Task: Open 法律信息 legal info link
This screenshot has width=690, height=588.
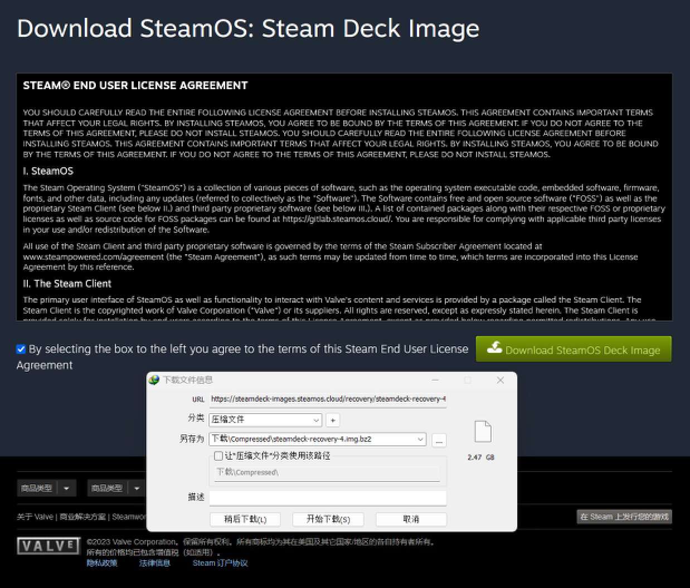Action: point(154,563)
